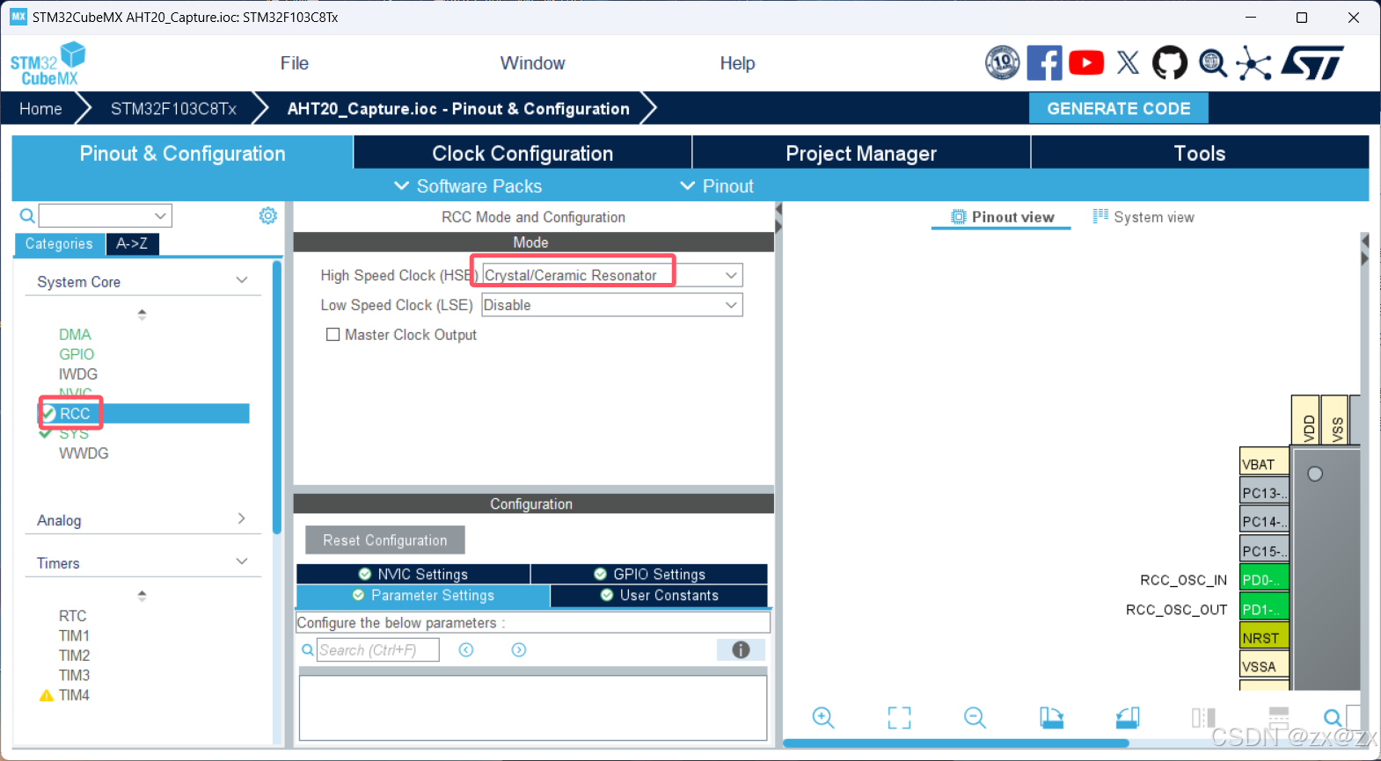Image resolution: width=1381 pixels, height=761 pixels.
Task: Open the Window menu
Action: pos(532,63)
